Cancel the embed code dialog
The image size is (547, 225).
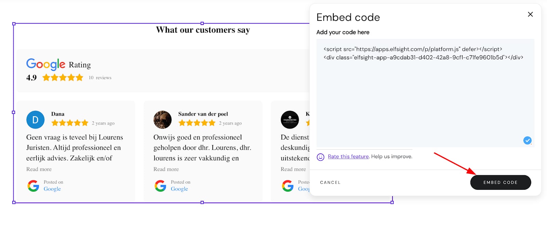[330, 182]
